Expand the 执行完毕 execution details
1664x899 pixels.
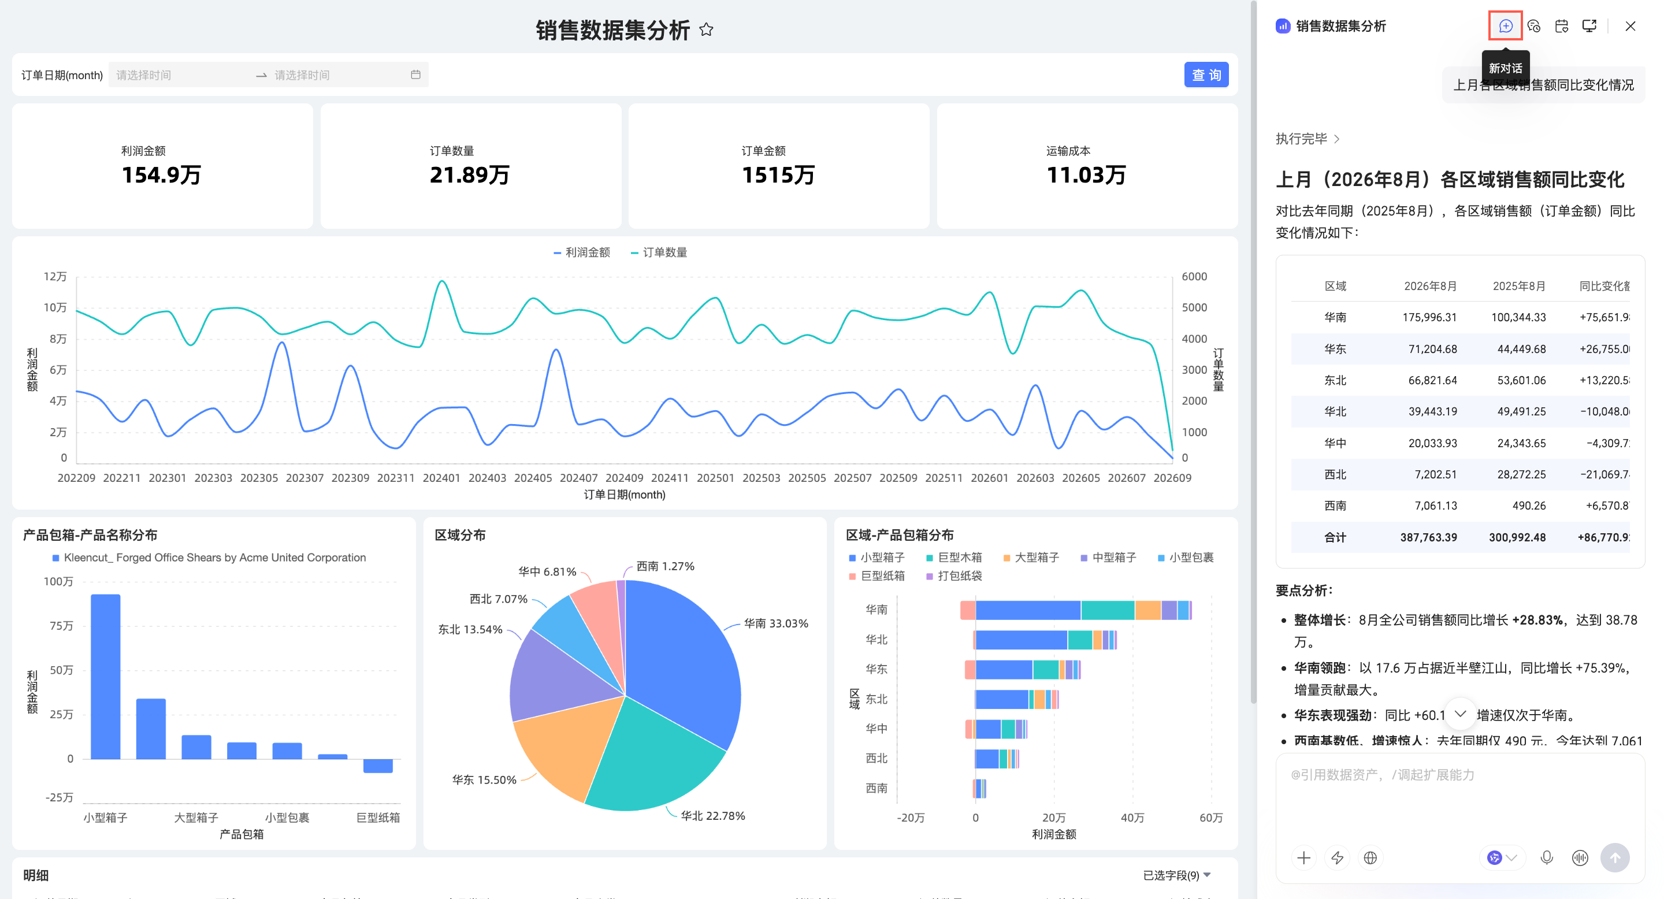point(1308,139)
